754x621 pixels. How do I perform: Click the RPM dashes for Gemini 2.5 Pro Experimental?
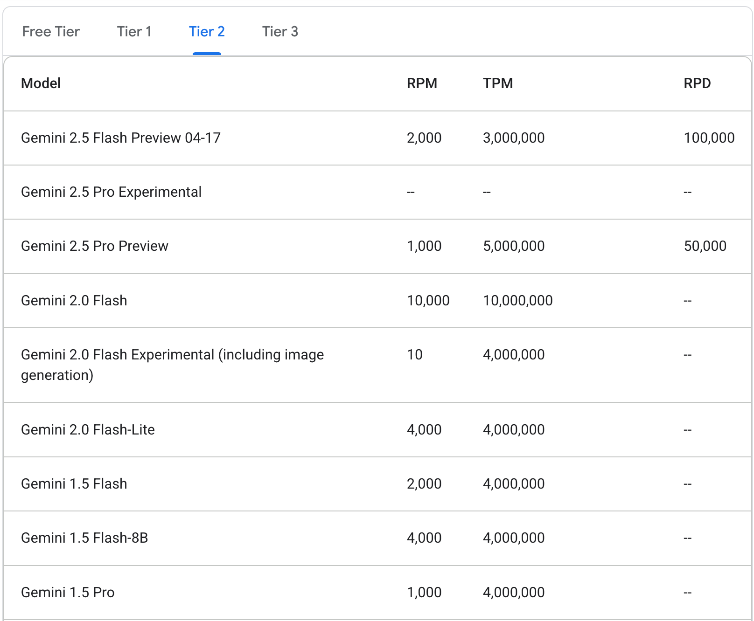(411, 192)
